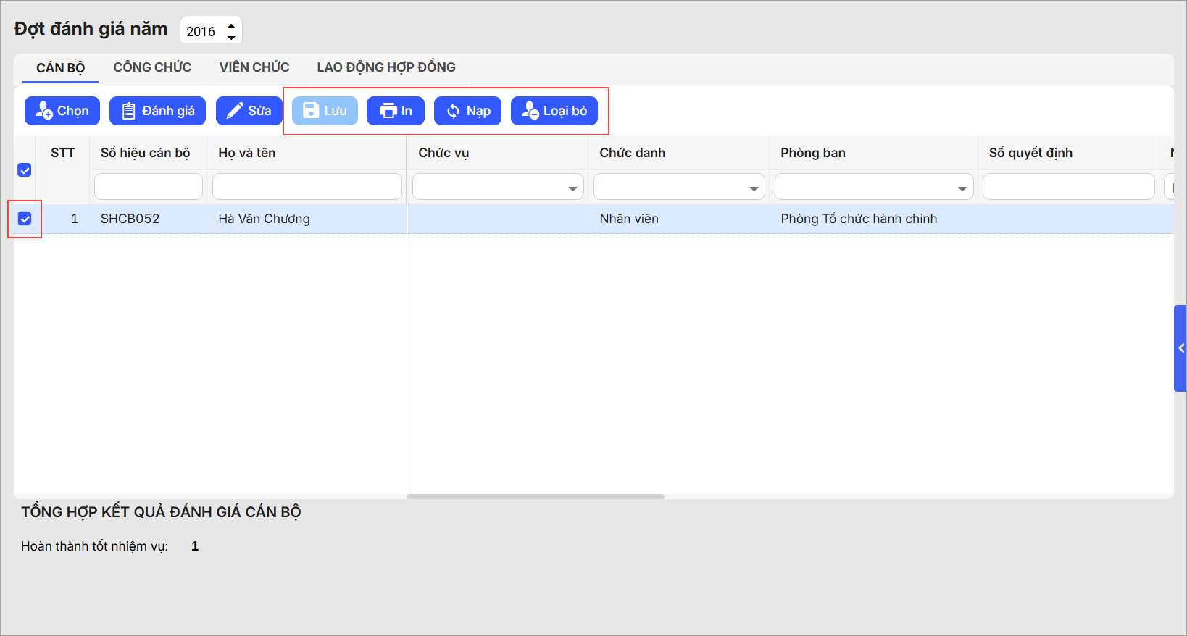Viewport: 1187px width, 636px height.
Task: Switch to the VIÊN CHỨC tab
Action: pyautogui.click(x=254, y=67)
